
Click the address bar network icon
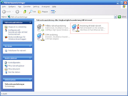pyautogui.click(x=9, y=17)
